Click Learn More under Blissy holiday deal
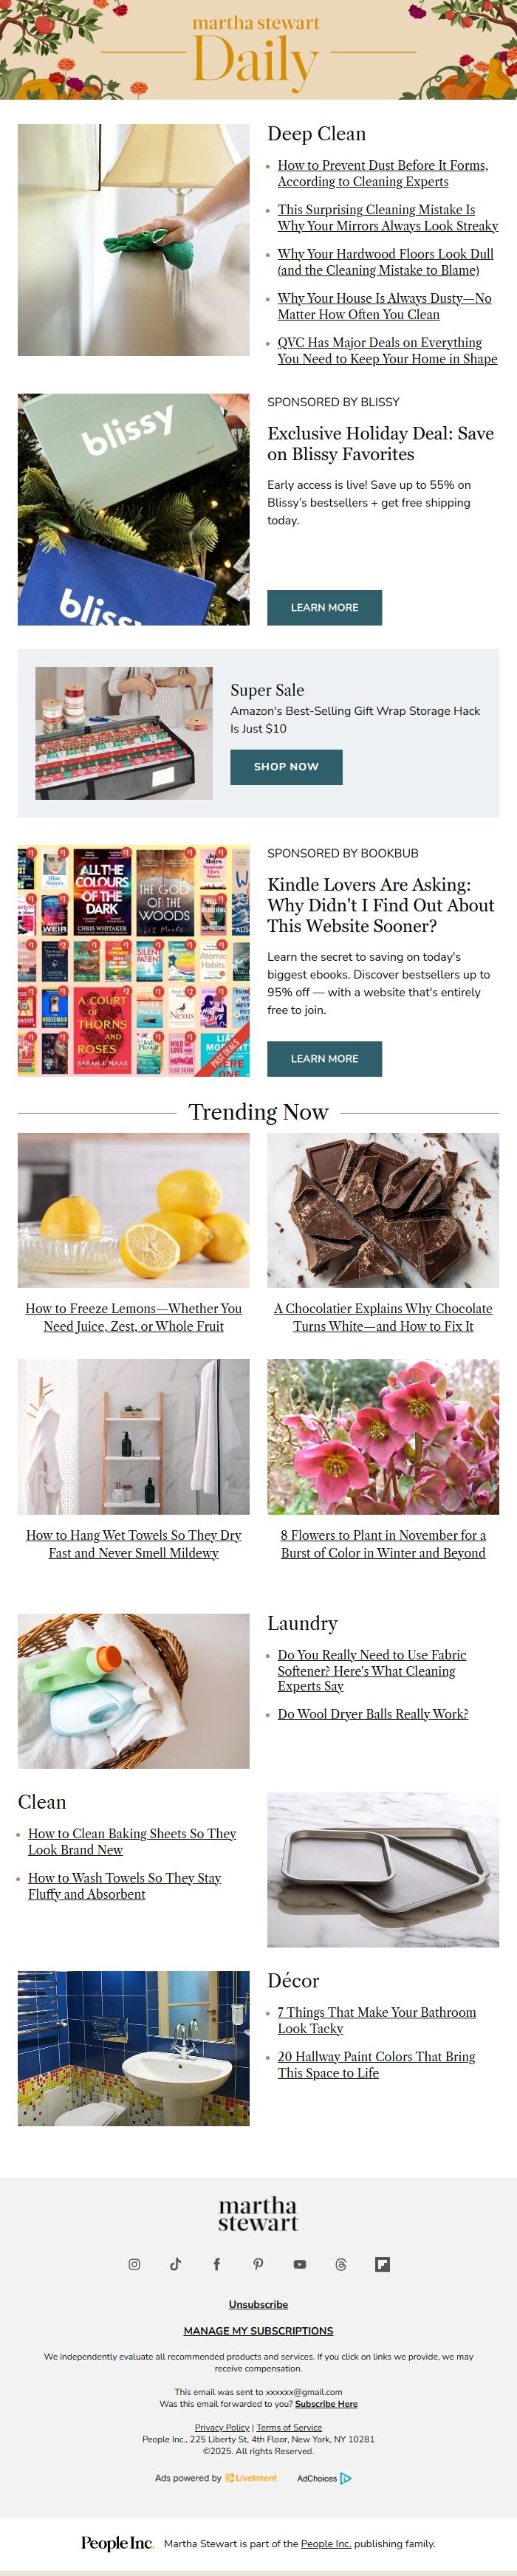 (x=324, y=607)
